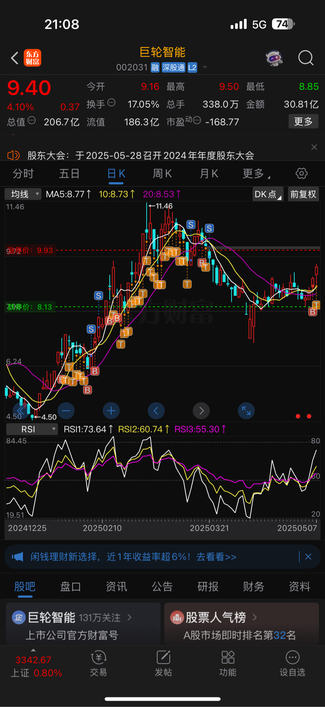Open DK点 options dropdown
This screenshot has width=325, height=707.
click(268, 194)
